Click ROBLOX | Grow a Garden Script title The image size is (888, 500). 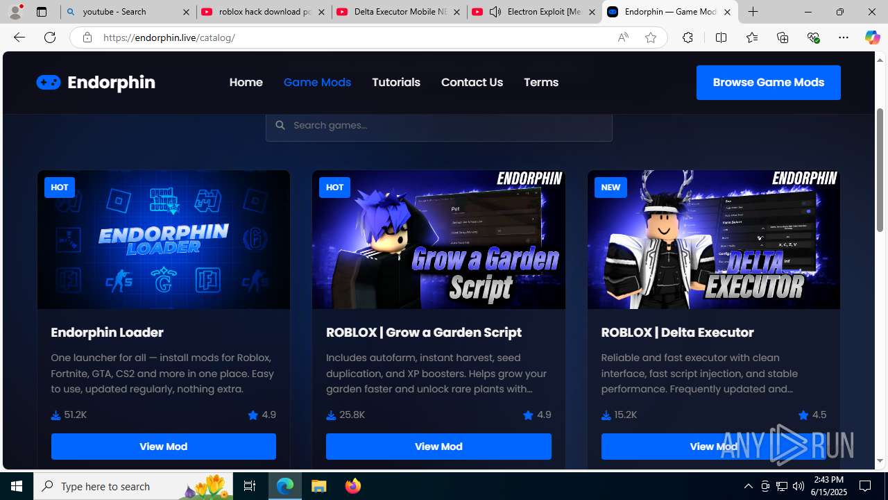click(424, 332)
